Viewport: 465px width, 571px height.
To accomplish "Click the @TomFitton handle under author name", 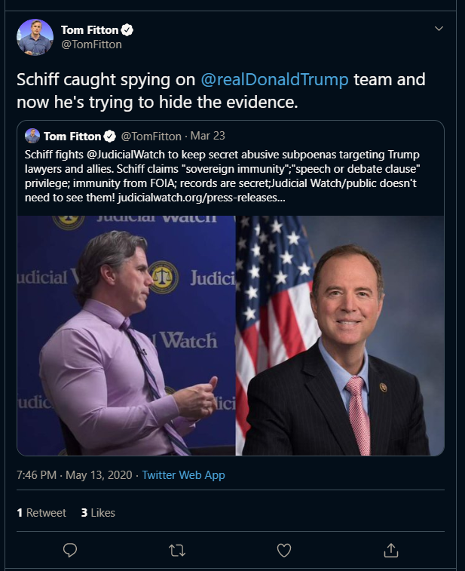I will pos(91,45).
